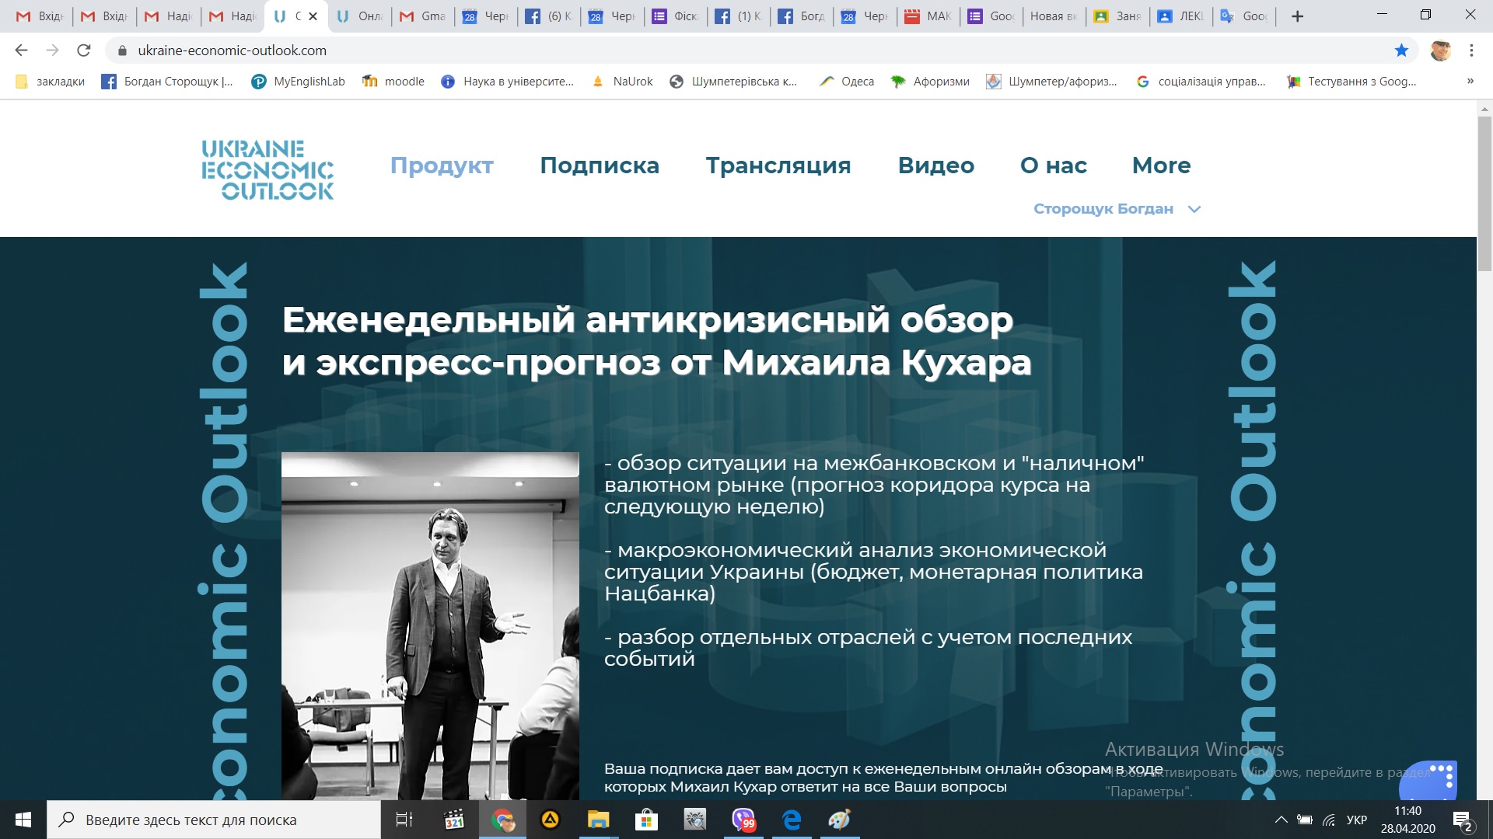Open the clock and date flyout

(x=1407, y=820)
